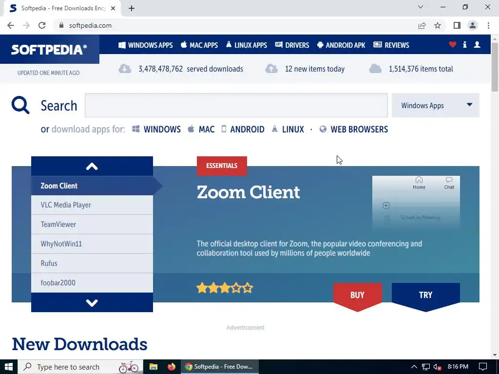Click the WEB BROWSERS link

pyautogui.click(x=354, y=130)
